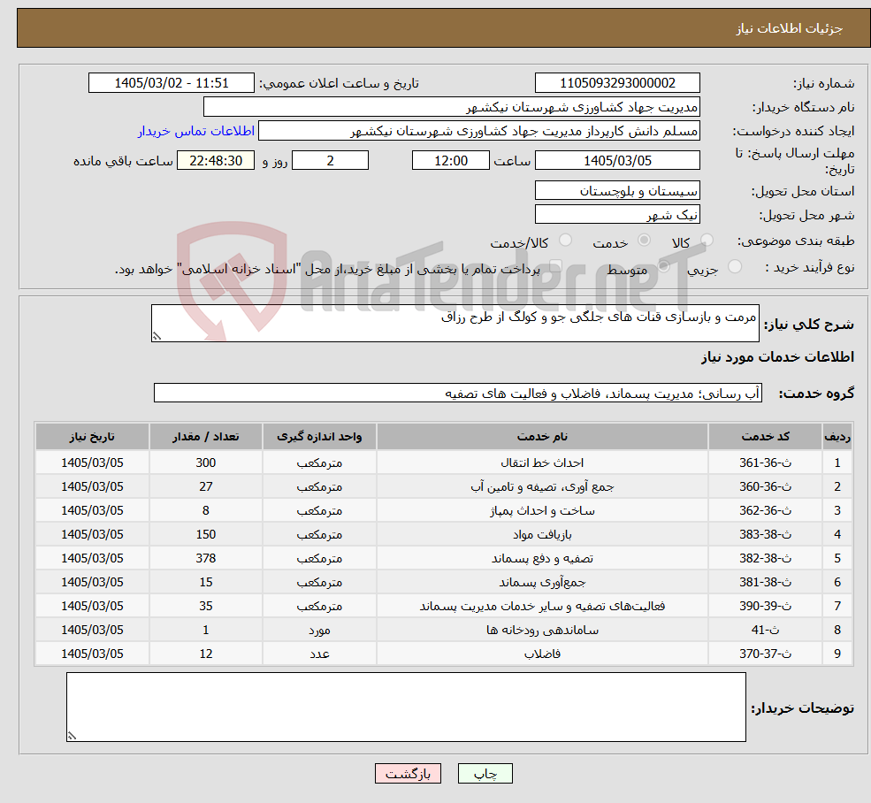Click the unit cell عدد

tap(319, 654)
